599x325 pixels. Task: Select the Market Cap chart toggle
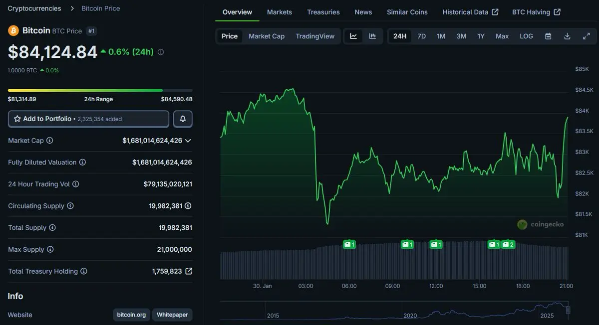(x=267, y=36)
